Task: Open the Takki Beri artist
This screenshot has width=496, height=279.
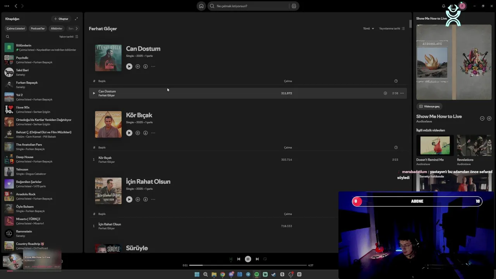Action: click(x=42, y=72)
